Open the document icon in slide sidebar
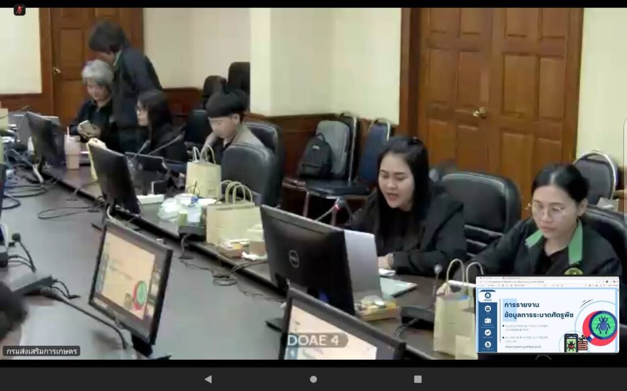The width and height of the screenshot is (627, 391). [x=487, y=345]
